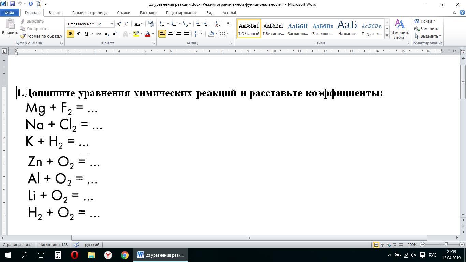
Task: Increase the font size with grow button
Action: click(x=118, y=24)
